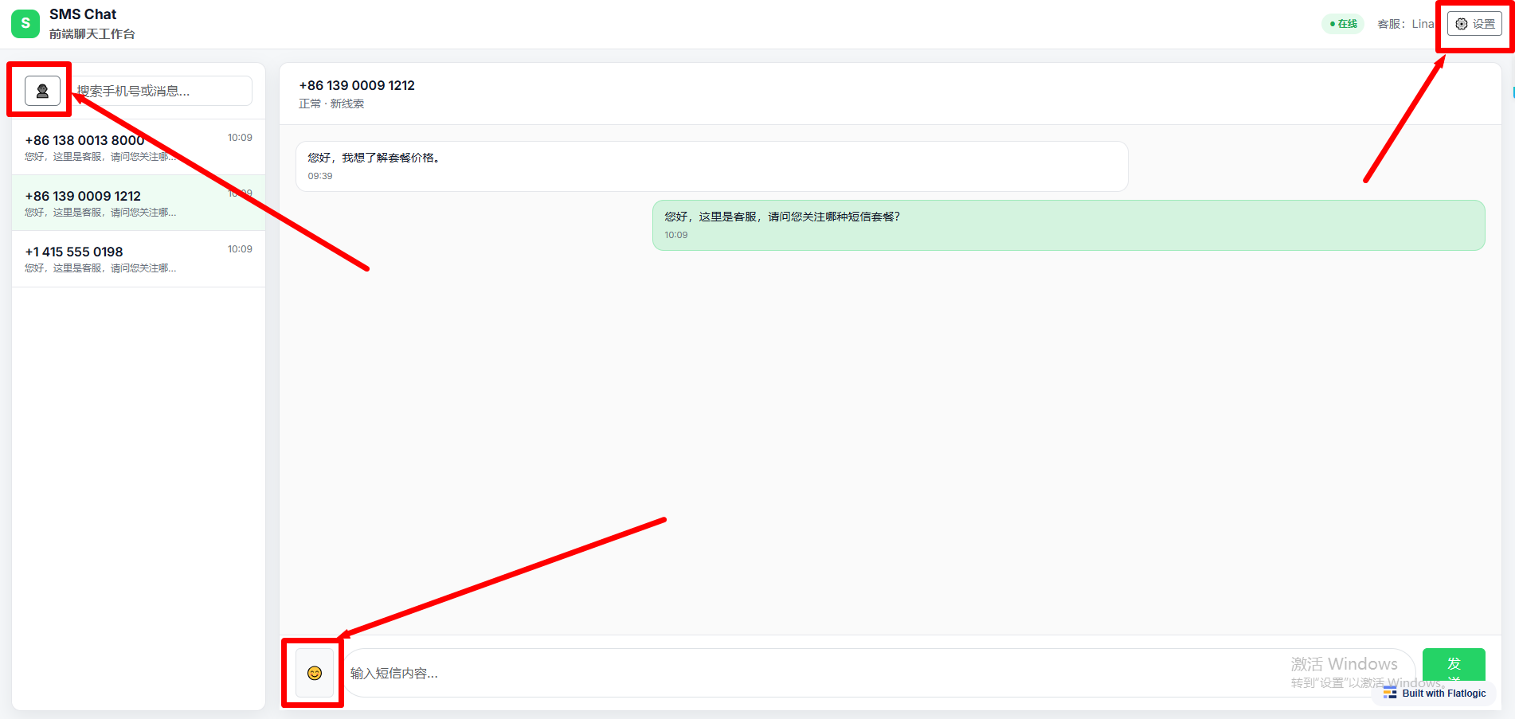1515x719 pixels.
Task: Focus the phone number search box
Action: (162, 91)
